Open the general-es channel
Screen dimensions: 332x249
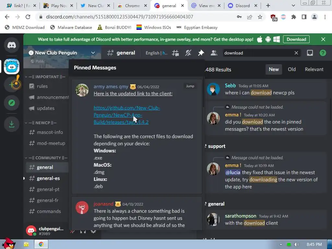tap(47, 178)
